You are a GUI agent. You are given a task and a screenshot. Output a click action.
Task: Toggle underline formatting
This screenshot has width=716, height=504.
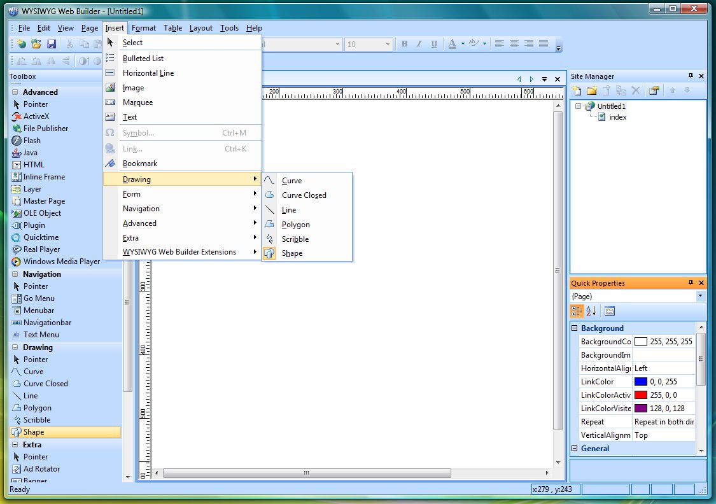tap(434, 44)
